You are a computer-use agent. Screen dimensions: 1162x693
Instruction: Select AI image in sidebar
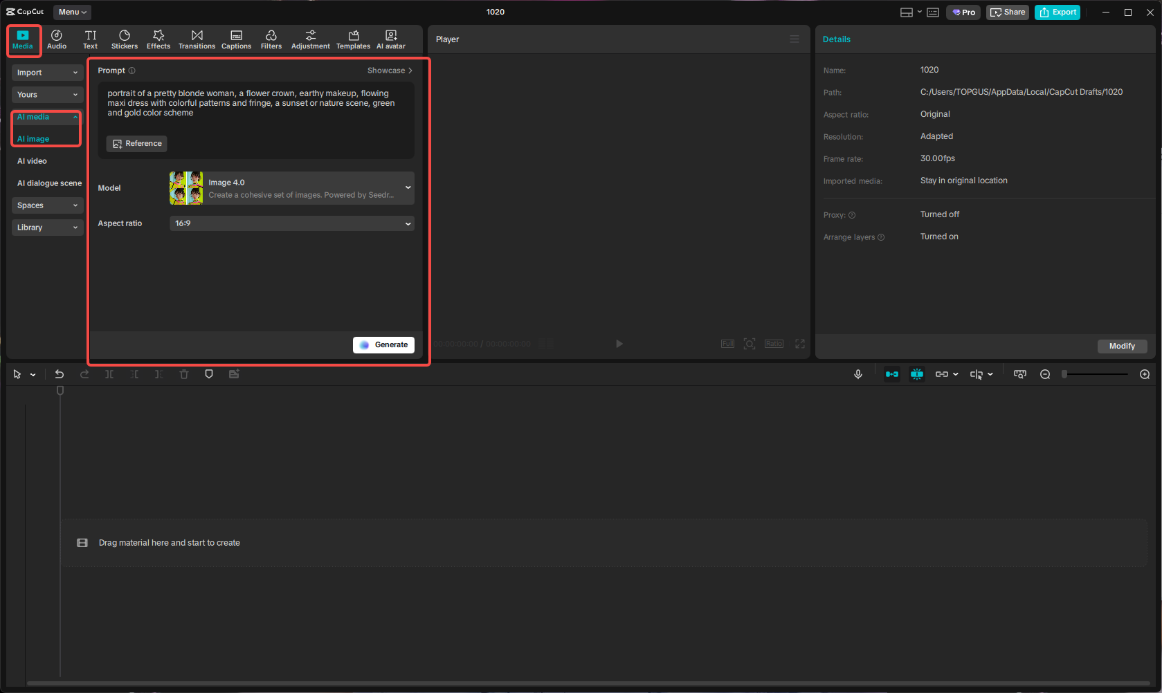tap(33, 139)
